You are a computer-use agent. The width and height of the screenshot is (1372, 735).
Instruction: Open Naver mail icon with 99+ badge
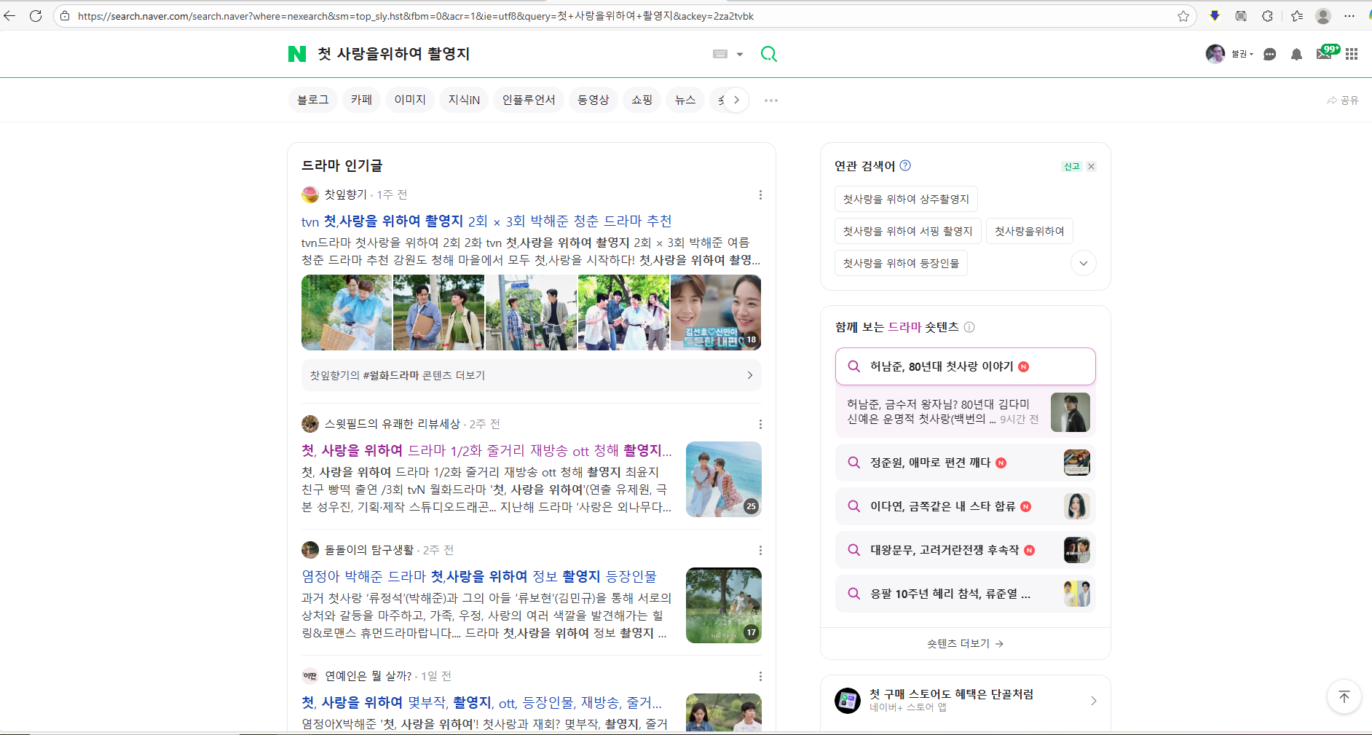coord(1325,53)
